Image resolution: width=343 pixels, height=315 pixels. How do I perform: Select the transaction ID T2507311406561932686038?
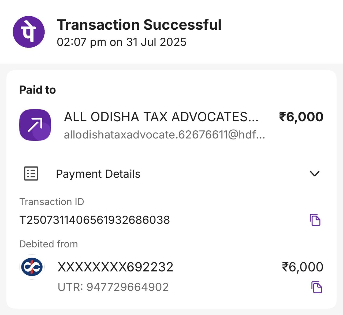click(95, 220)
